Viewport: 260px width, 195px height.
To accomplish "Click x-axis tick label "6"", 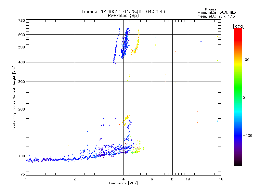I will tap(152, 179).
